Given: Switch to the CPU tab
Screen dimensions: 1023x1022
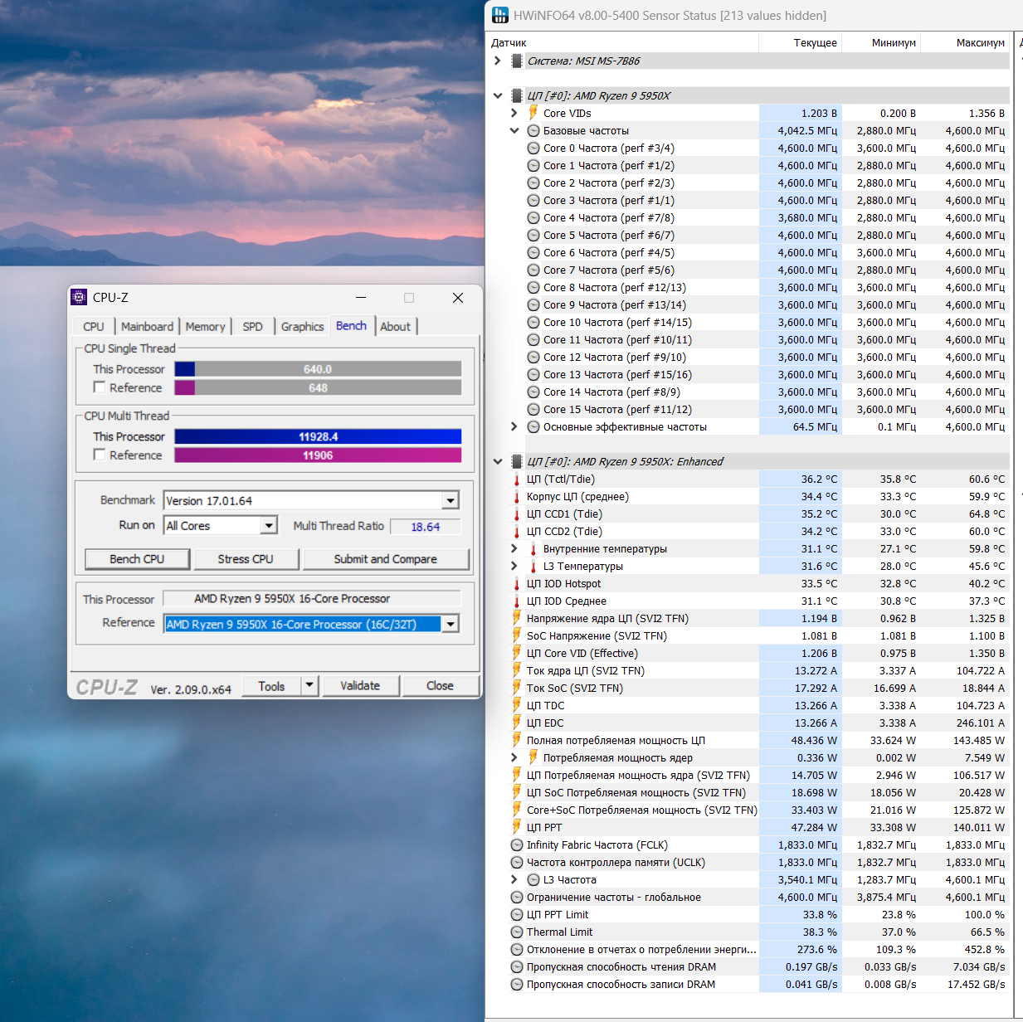Looking at the screenshot, I should tap(94, 327).
